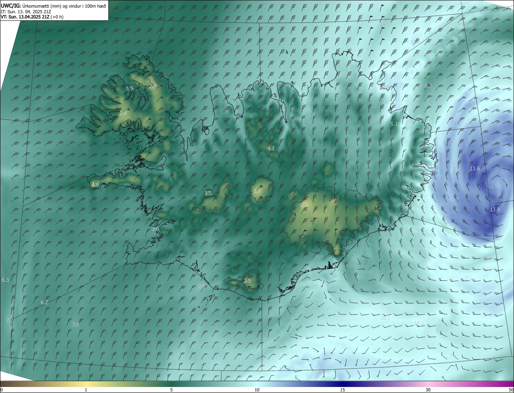Click the 'VT: Sun. 13.04.2025 21Z (+0 h)' line
Image resolution: width=514 pixels, height=393 pixels.
point(32,17)
